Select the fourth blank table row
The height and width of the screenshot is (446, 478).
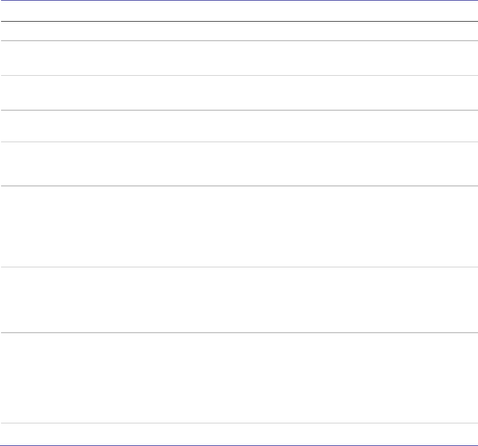click(239, 126)
